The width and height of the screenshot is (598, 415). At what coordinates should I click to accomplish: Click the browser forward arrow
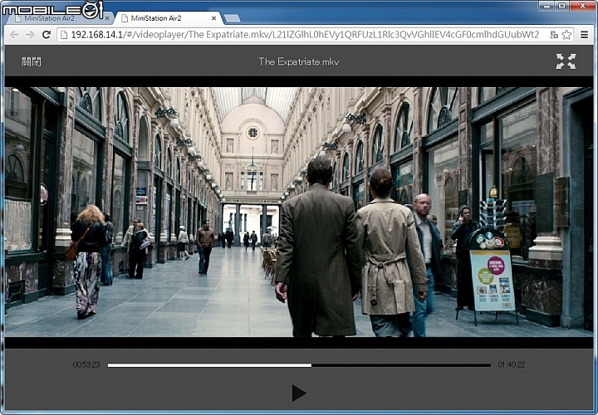coord(30,35)
